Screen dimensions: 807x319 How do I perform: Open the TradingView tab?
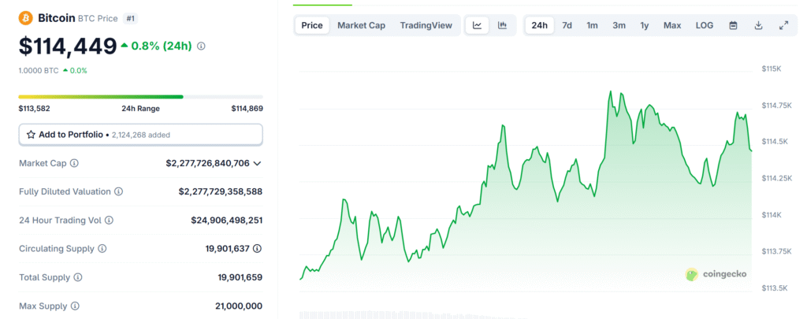[x=426, y=25]
